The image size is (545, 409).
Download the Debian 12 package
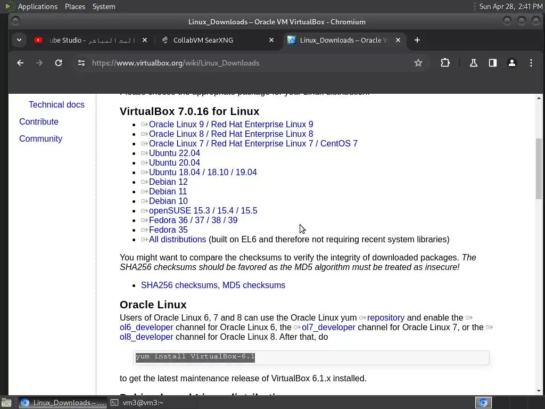coord(168,182)
